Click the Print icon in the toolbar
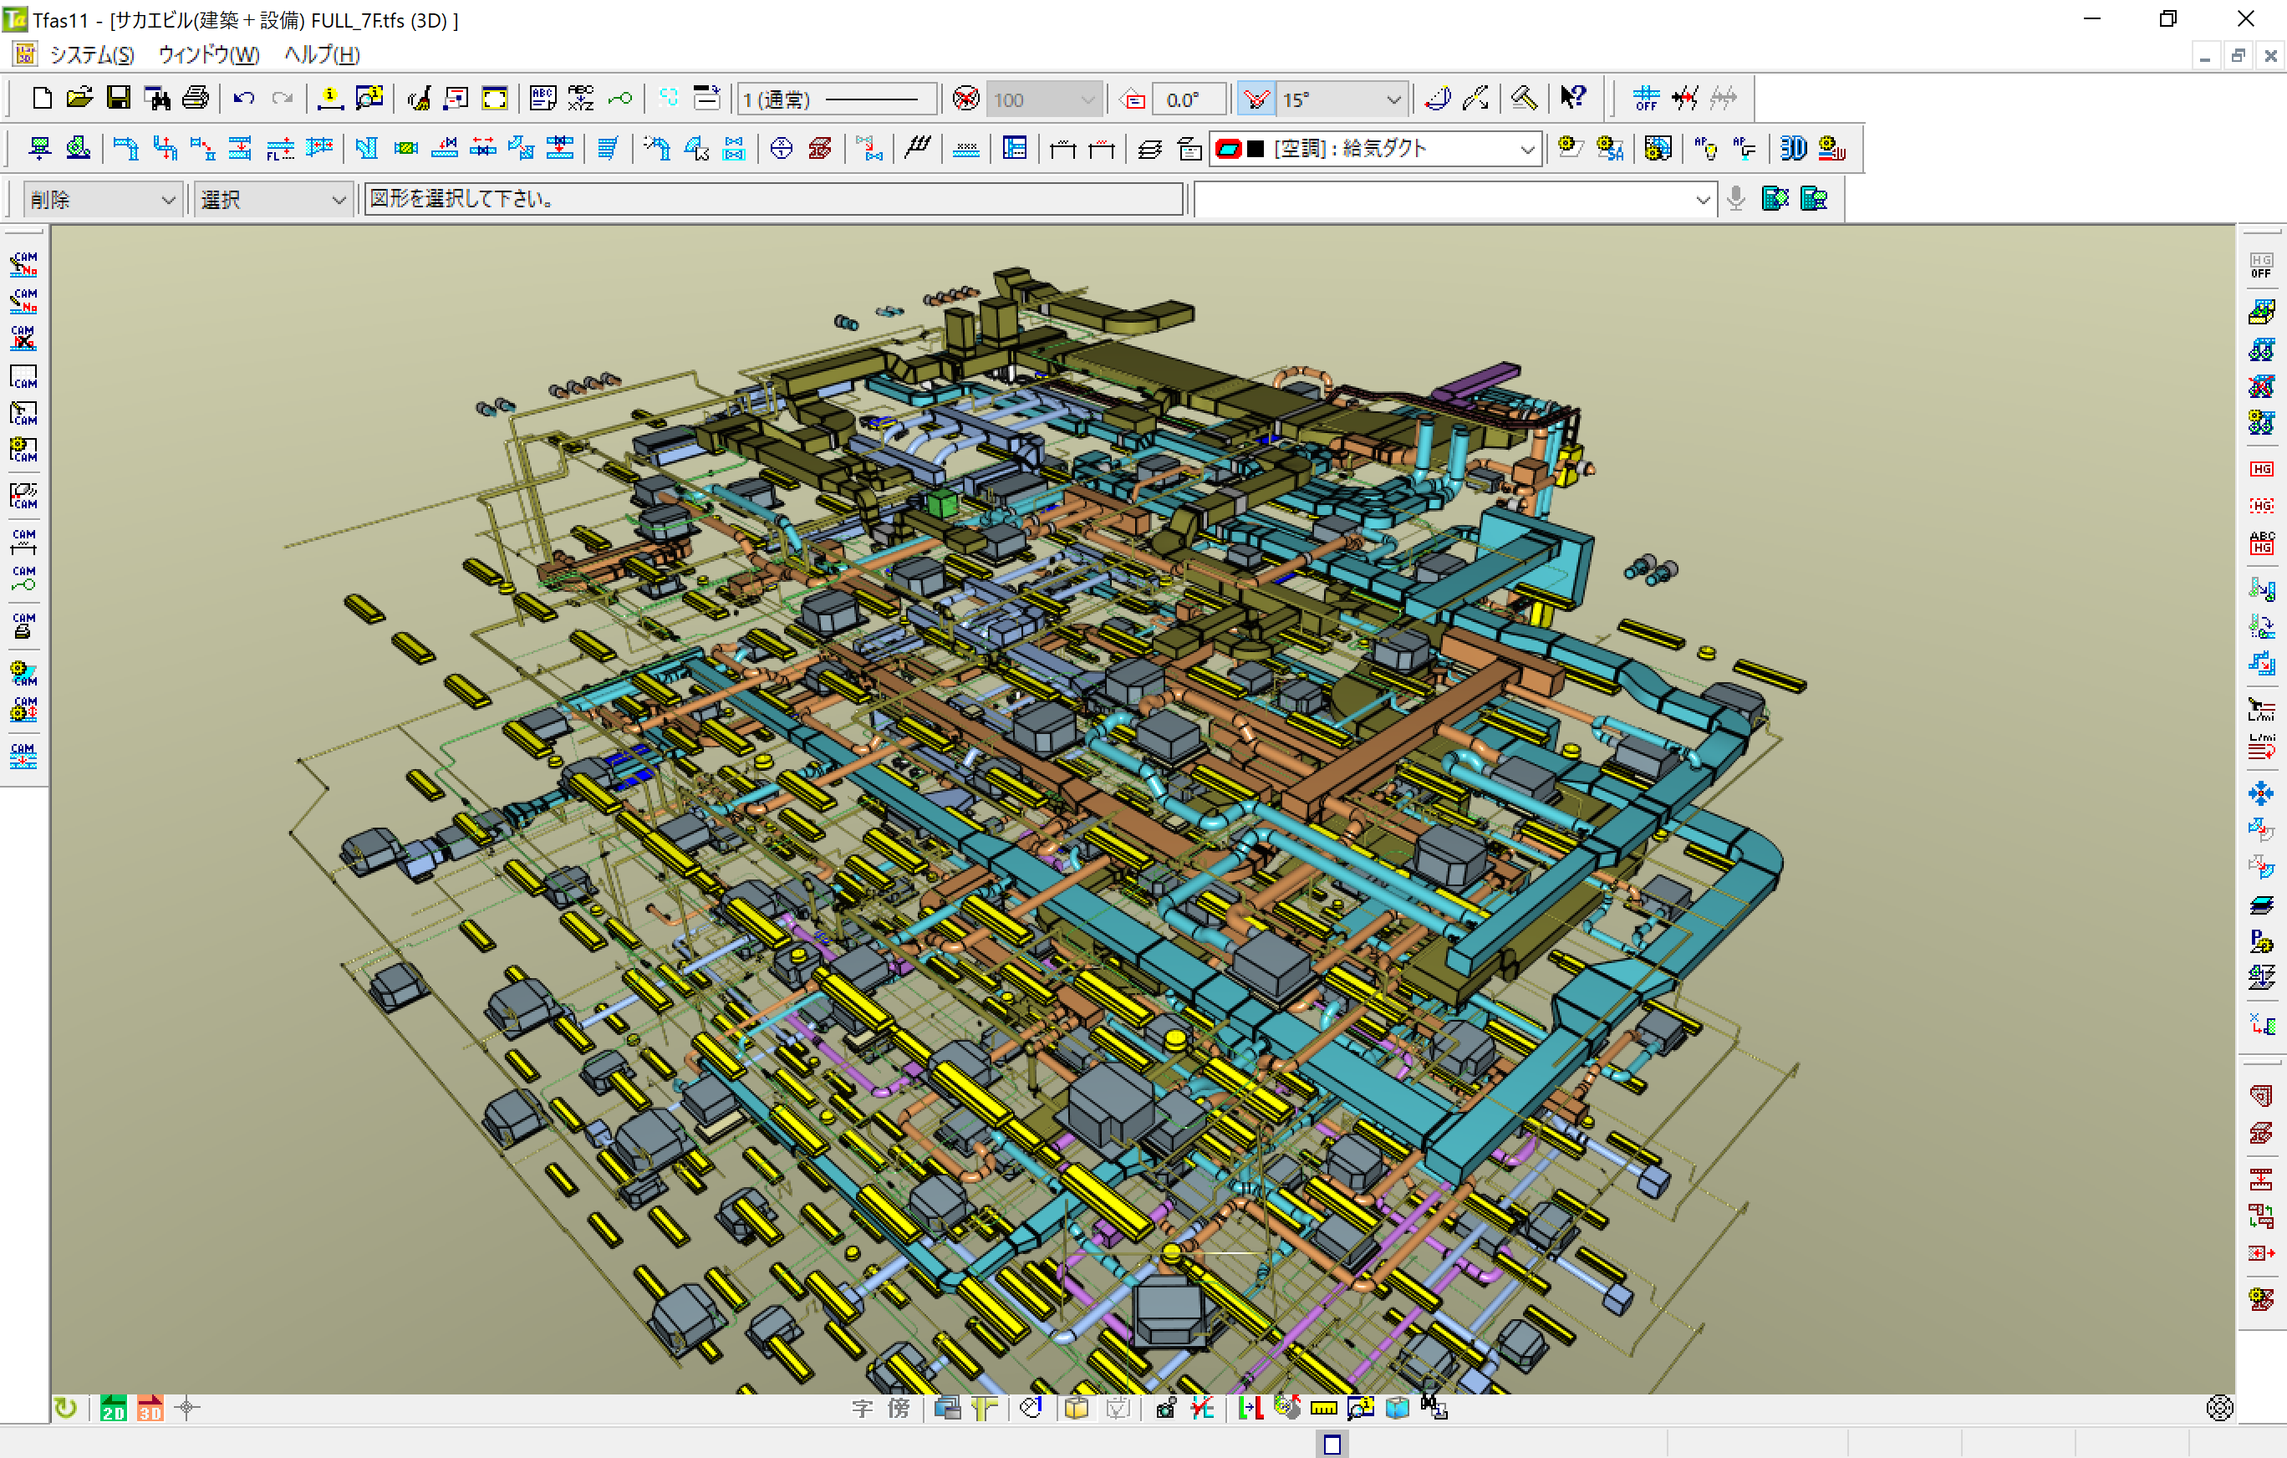The width and height of the screenshot is (2287, 1458). click(196, 98)
